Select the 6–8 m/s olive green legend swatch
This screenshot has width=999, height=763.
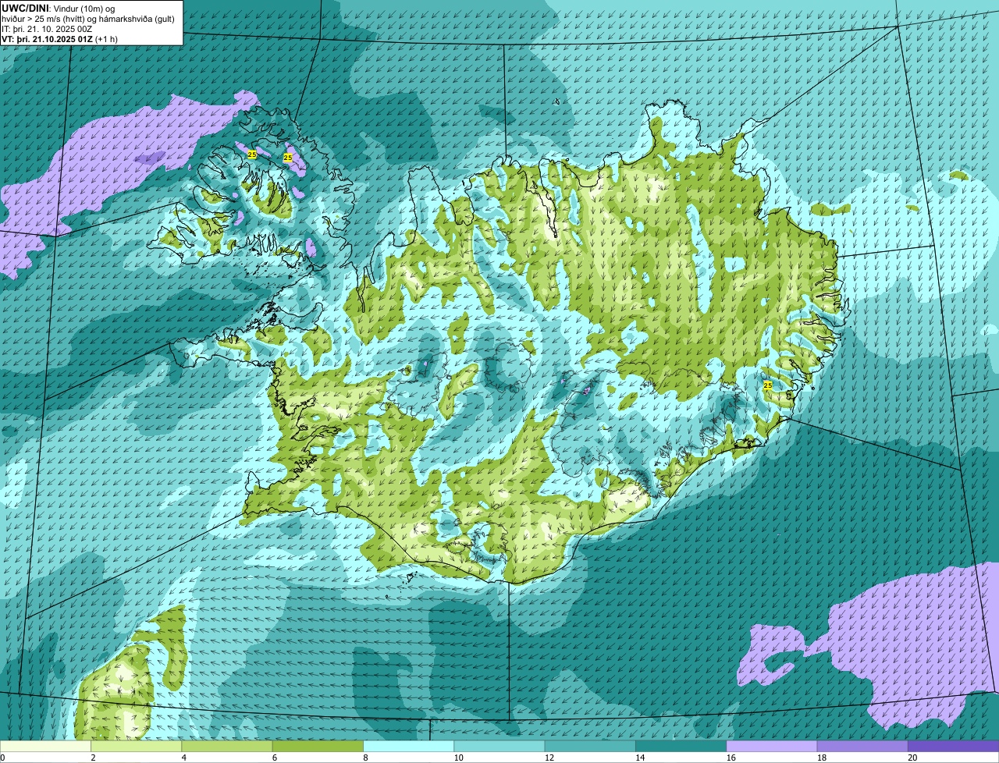(318, 746)
